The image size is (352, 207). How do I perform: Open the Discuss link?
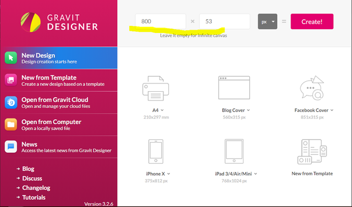32,178
